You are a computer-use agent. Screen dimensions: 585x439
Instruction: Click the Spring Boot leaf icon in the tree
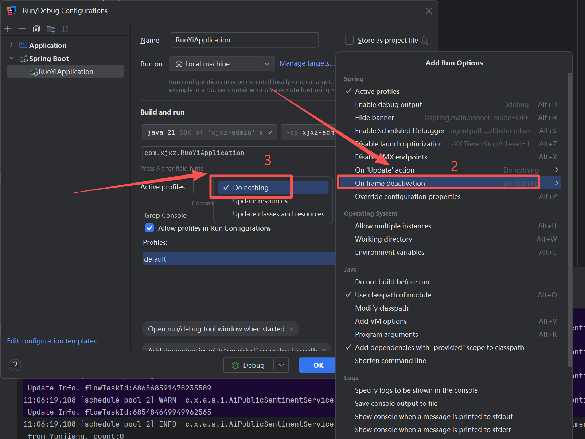pos(24,58)
